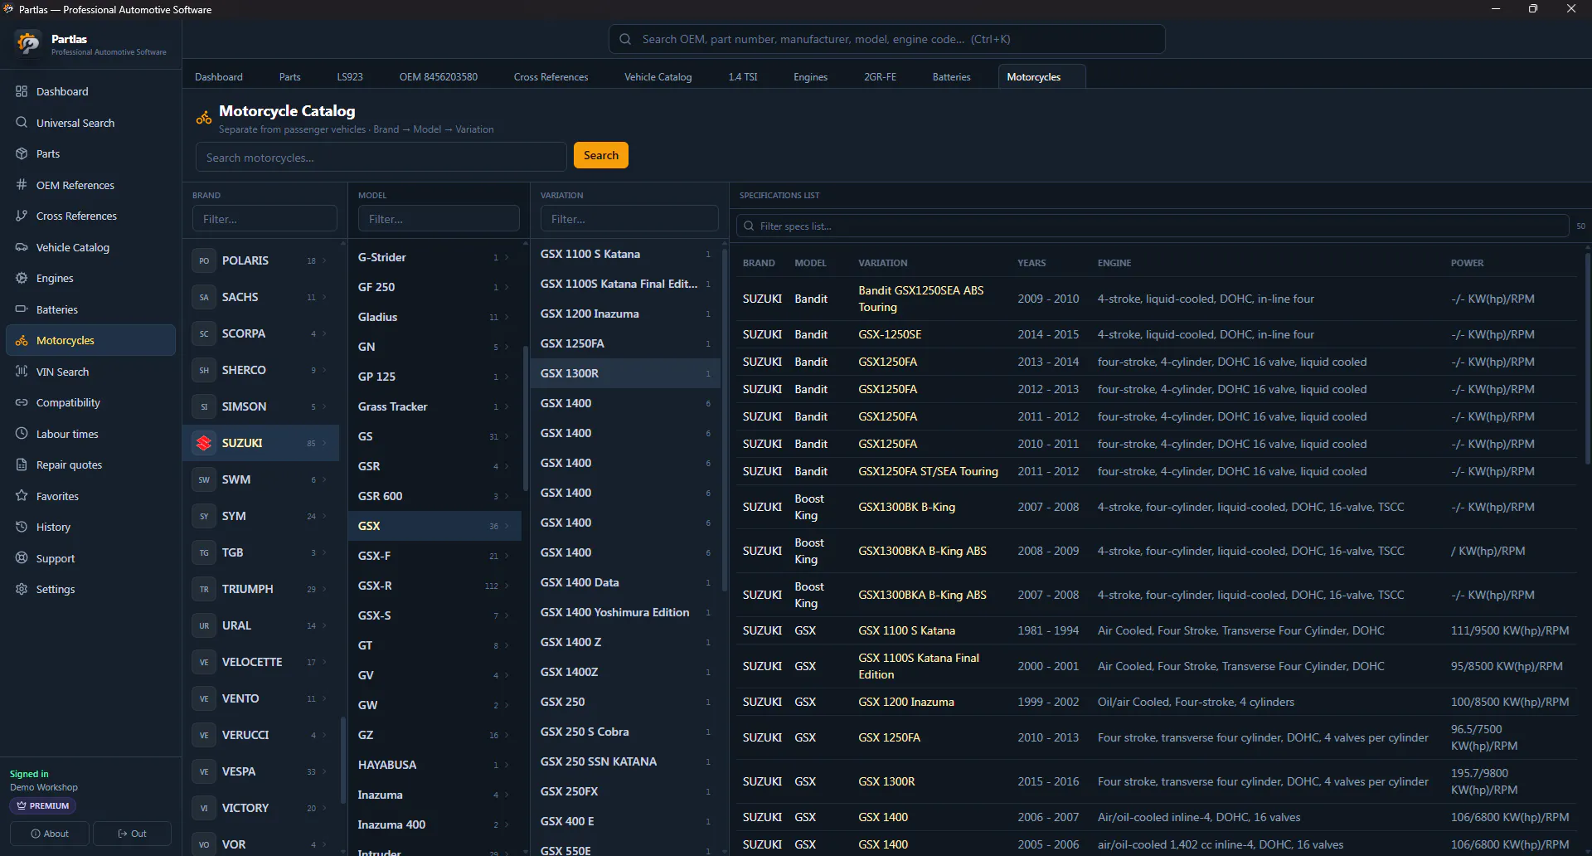Expand the GSX-R model chevron
The width and height of the screenshot is (1592, 856).
click(507, 586)
